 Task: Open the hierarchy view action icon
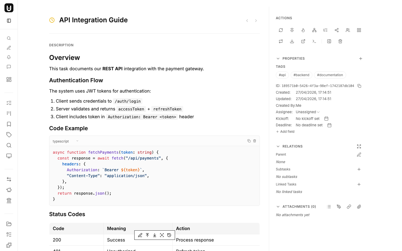coord(314,30)
